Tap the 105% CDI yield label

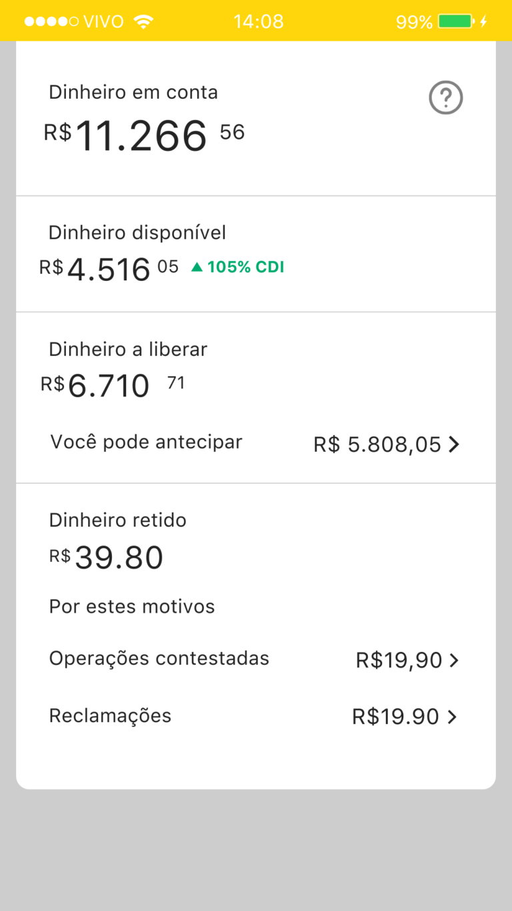tap(245, 267)
